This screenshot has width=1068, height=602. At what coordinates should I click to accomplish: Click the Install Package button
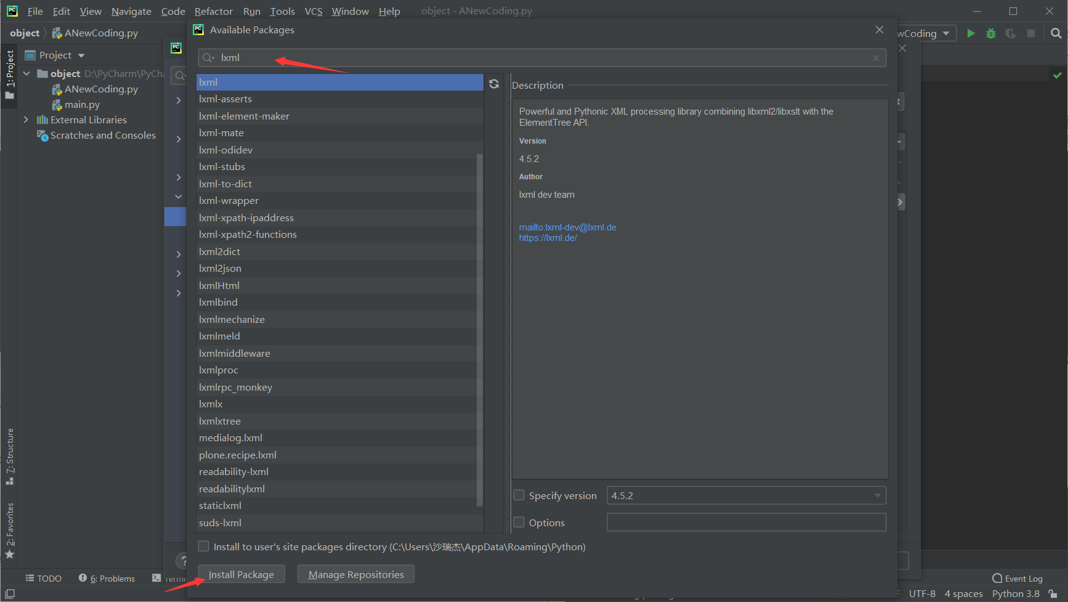coord(241,574)
